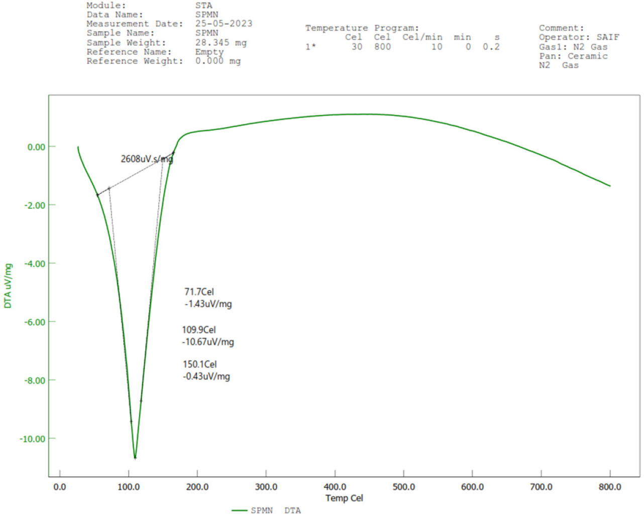The image size is (644, 515).
Task: Click the '2608uV.s/mg' peak area label
Action: pyautogui.click(x=147, y=159)
